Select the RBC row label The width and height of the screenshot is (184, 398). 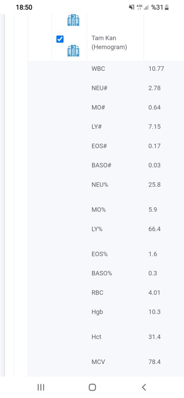pos(98,293)
